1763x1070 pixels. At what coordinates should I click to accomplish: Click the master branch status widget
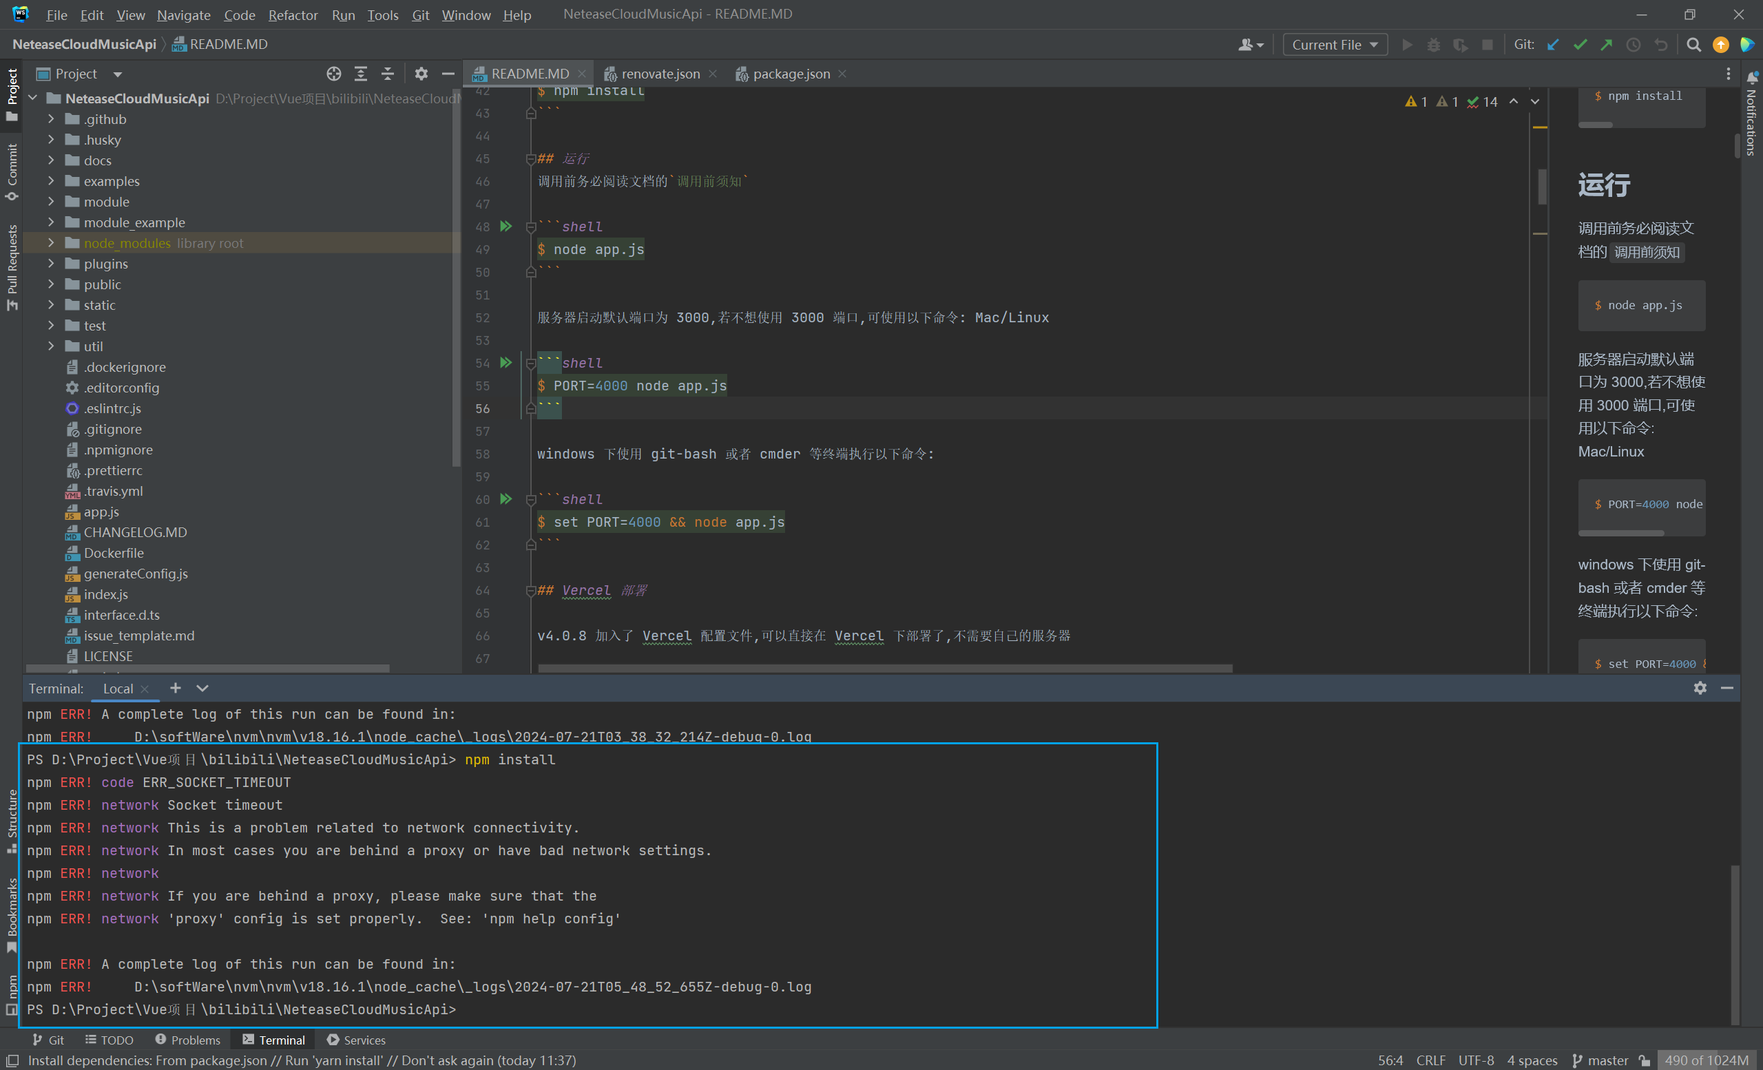coord(1600,1059)
